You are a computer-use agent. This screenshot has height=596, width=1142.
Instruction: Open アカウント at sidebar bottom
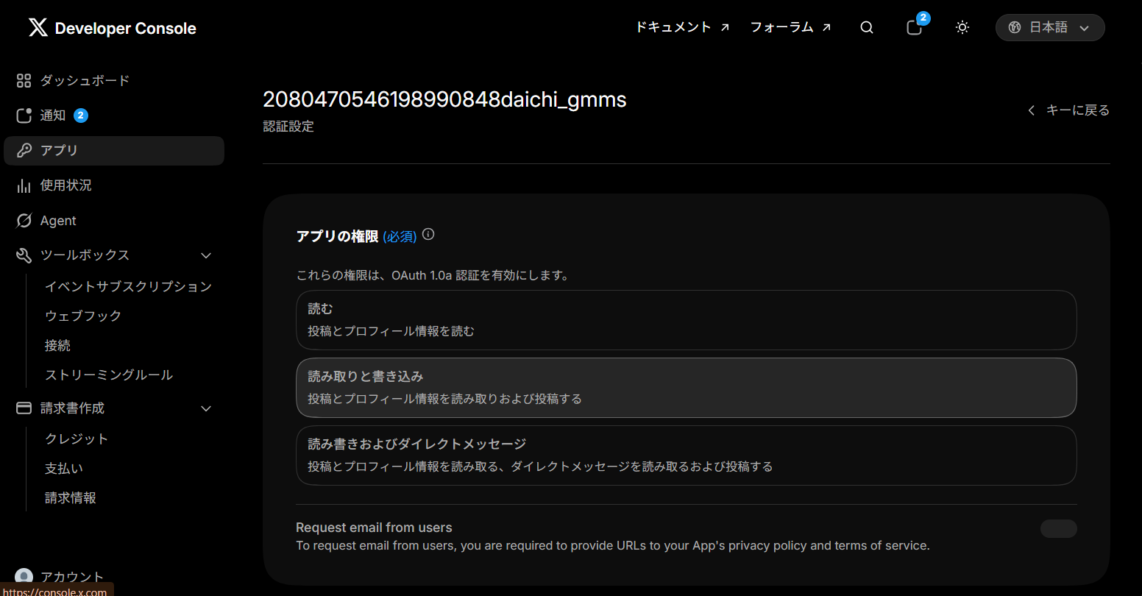click(x=72, y=577)
